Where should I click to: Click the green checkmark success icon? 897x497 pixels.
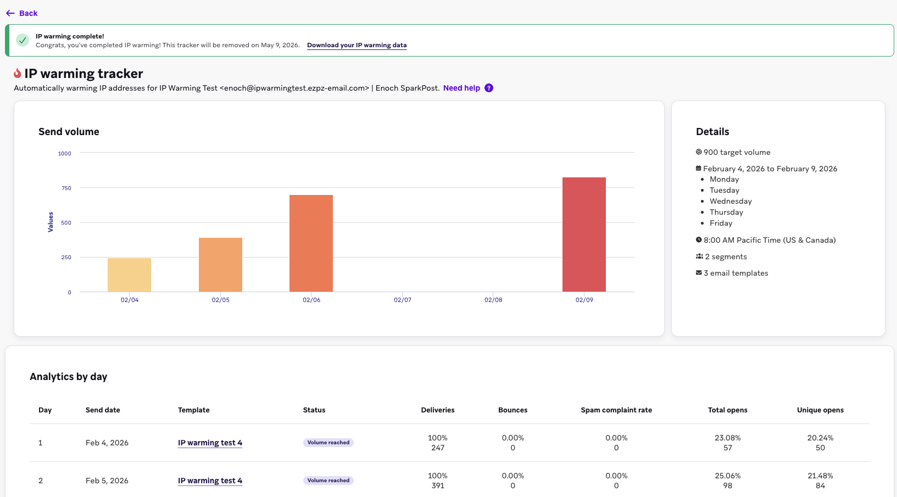point(23,40)
